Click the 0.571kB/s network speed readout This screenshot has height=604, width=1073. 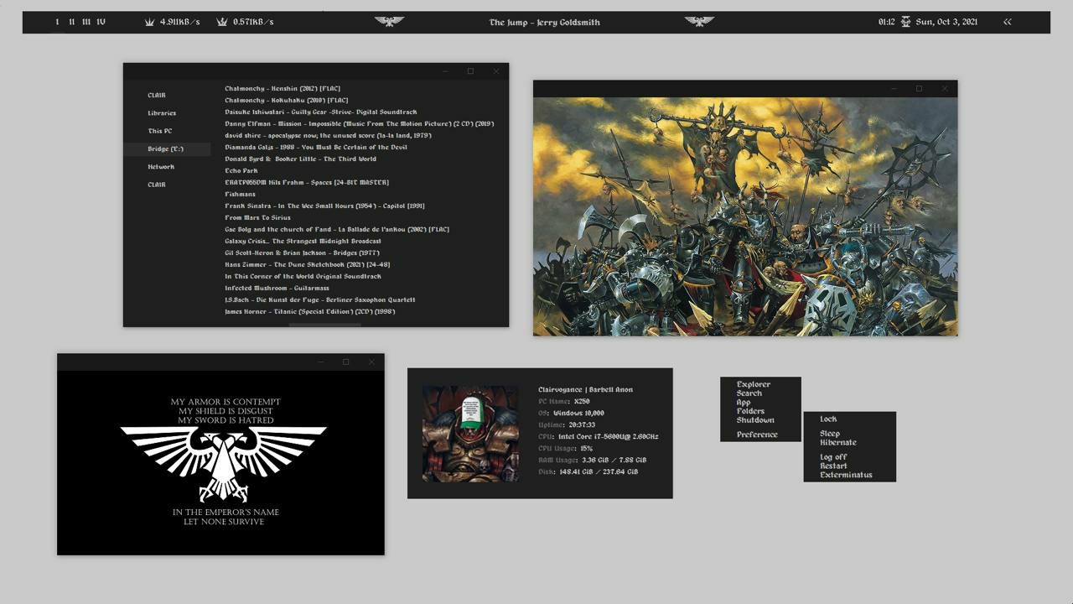click(x=253, y=22)
